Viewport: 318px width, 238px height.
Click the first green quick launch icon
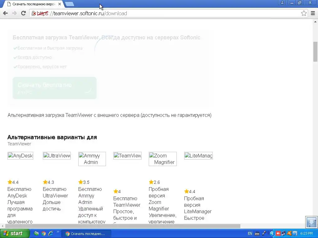[x=36, y=233]
